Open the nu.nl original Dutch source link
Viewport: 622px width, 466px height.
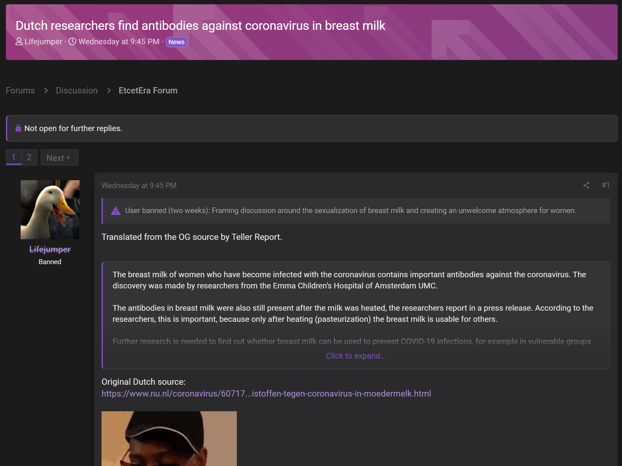266,394
